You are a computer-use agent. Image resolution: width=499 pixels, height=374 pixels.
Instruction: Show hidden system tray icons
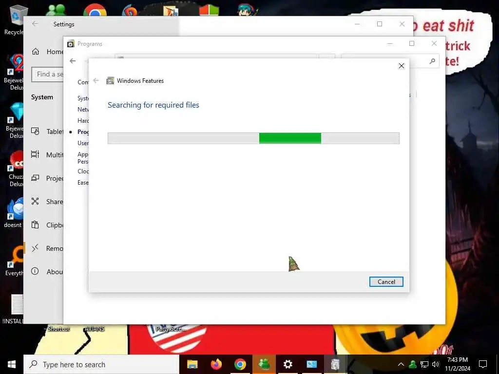tap(401, 364)
